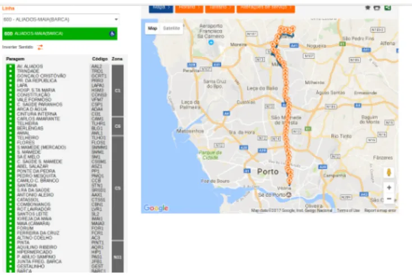Select the SANTANA stop
Screen dimensions: 412x275
(x=27, y=185)
